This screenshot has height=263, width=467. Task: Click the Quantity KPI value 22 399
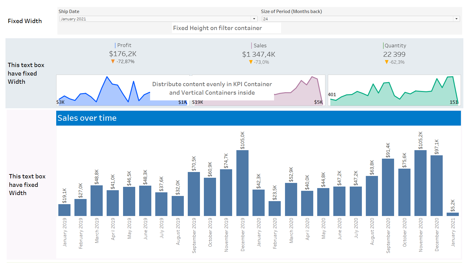[394, 55]
